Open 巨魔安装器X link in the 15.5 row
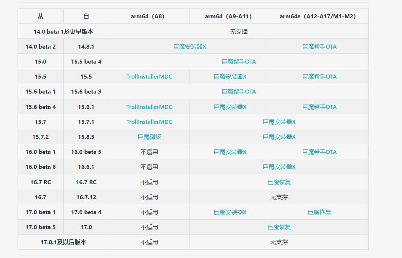 [230, 77]
